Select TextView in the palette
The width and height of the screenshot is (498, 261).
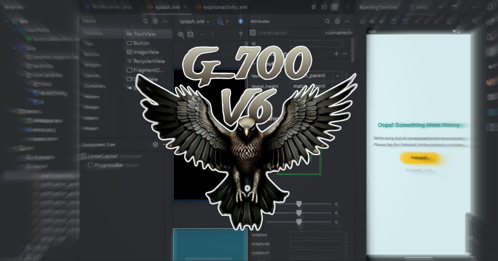[x=148, y=34]
